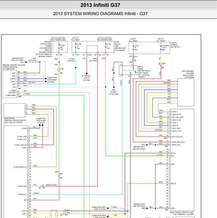Screen dimensions: 217x218
Task: Select the 'F-ANG U SIG' terminal label
Action: (x=176, y=120)
